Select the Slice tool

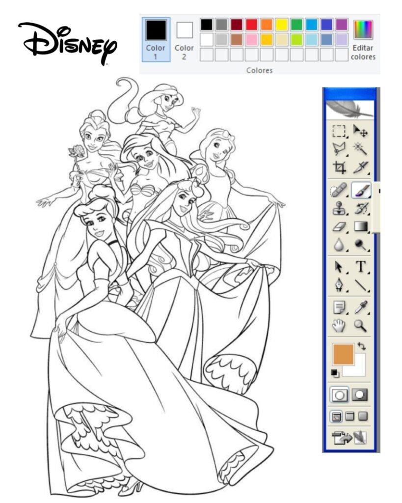click(x=361, y=168)
